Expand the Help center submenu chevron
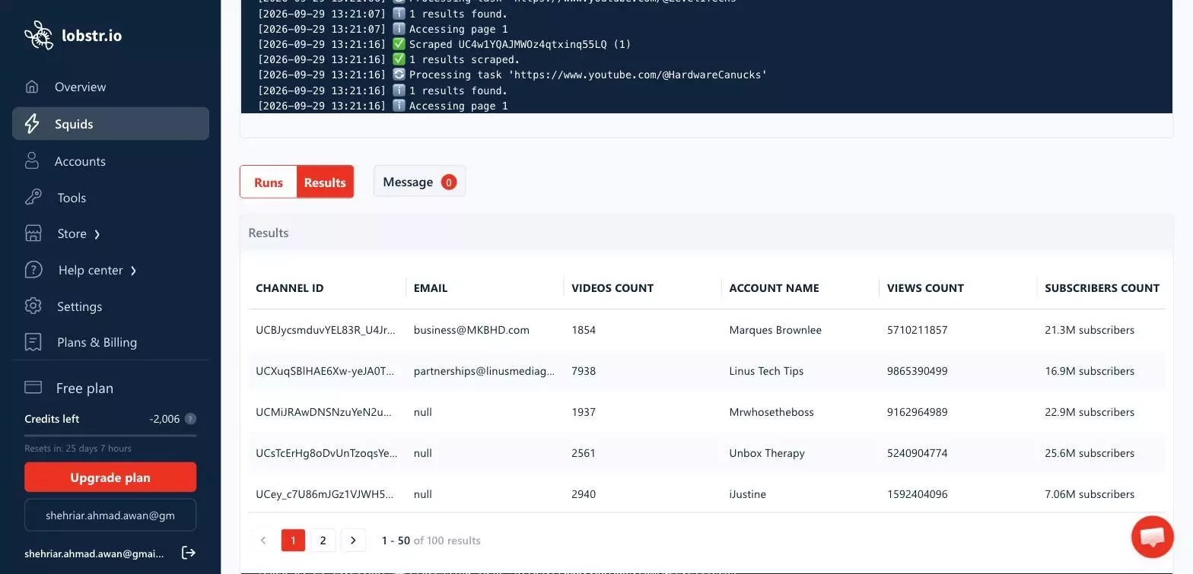 coord(133,271)
